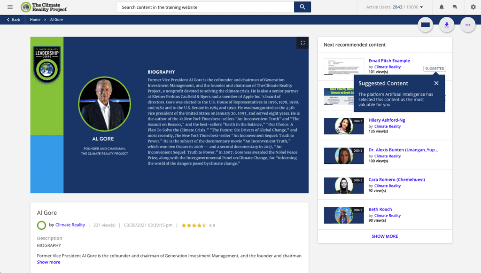Click the Al Gore breadcrumb
481x273 pixels.
[x=56, y=20]
